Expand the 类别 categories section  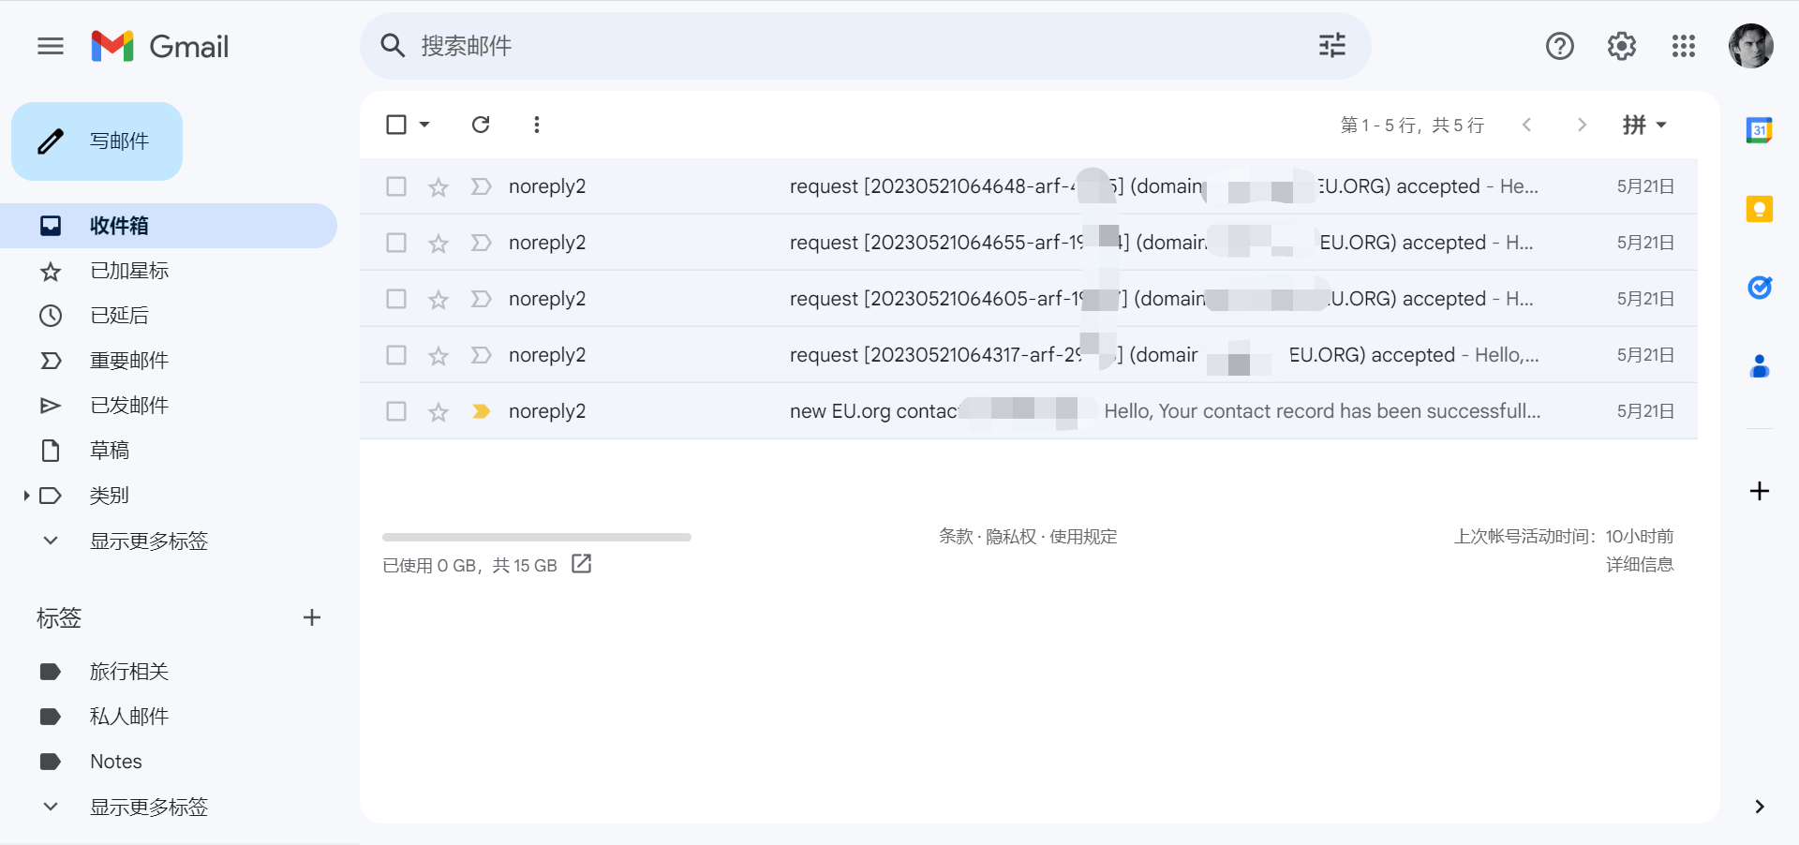pos(26,496)
